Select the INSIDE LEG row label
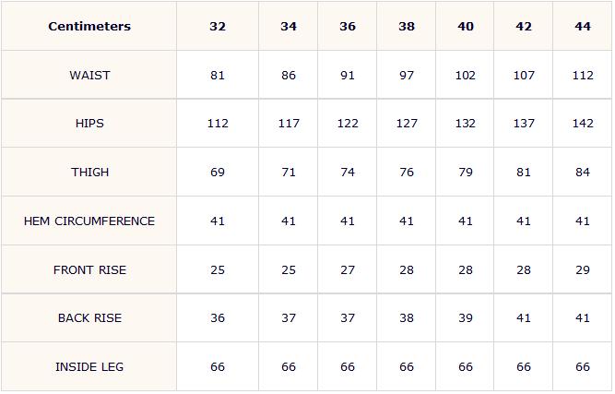615x394 pixels. pos(89,367)
